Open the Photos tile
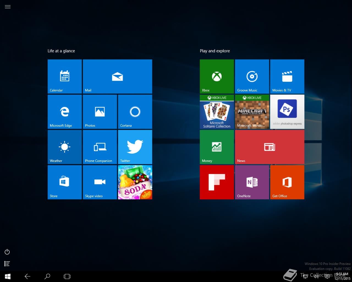Screen dimensions: 352x282 tap(100, 112)
